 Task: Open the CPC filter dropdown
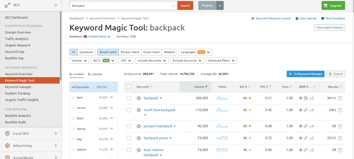(x=126, y=61)
